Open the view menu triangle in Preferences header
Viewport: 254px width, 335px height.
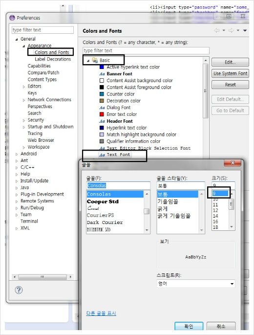(x=245, y=30)
